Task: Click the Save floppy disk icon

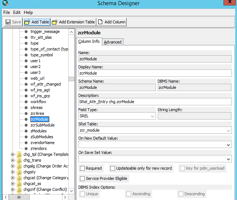Action: [x=8, y=22]
